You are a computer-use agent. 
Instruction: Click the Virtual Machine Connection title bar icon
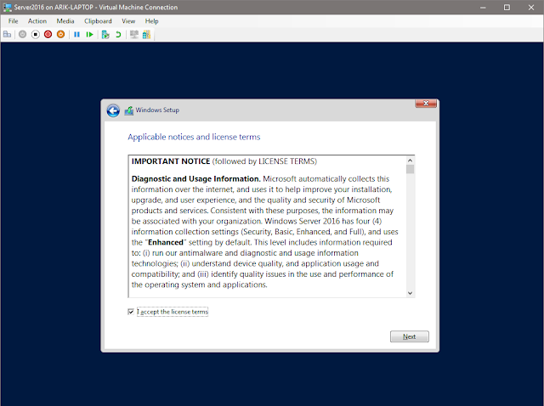tap(8, 8)
